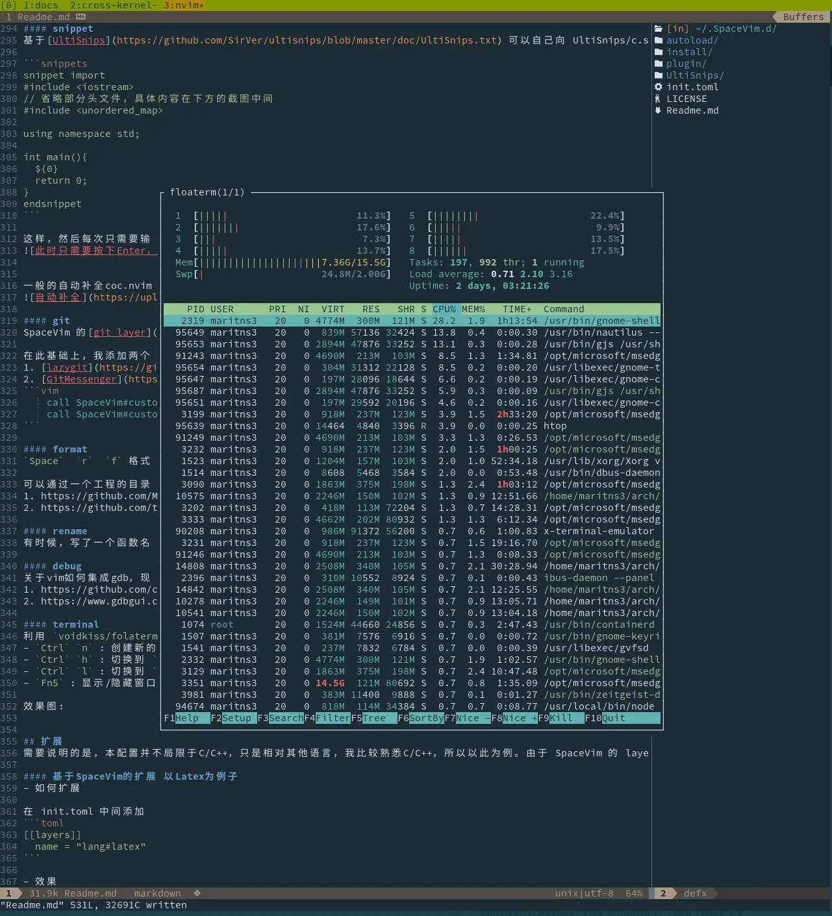This screenshot has height=916, width=832.
Task: Click F10 Quit in htop
Action: [605, 718]
